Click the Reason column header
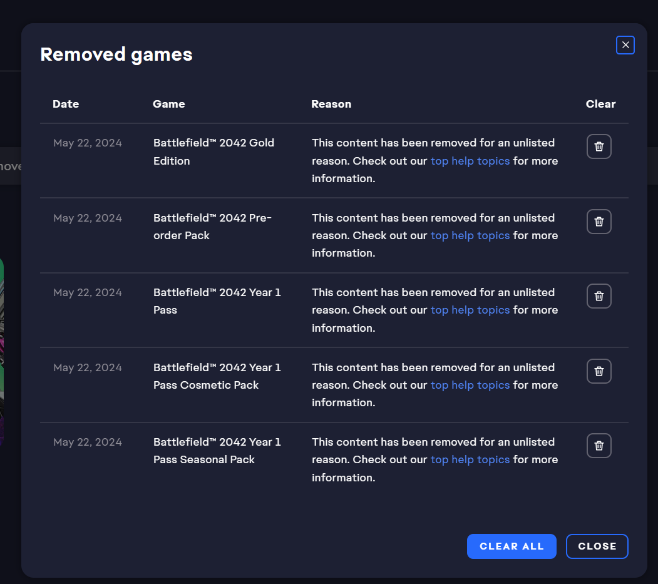The image size is (658, 584). click(x=331, y=104)
